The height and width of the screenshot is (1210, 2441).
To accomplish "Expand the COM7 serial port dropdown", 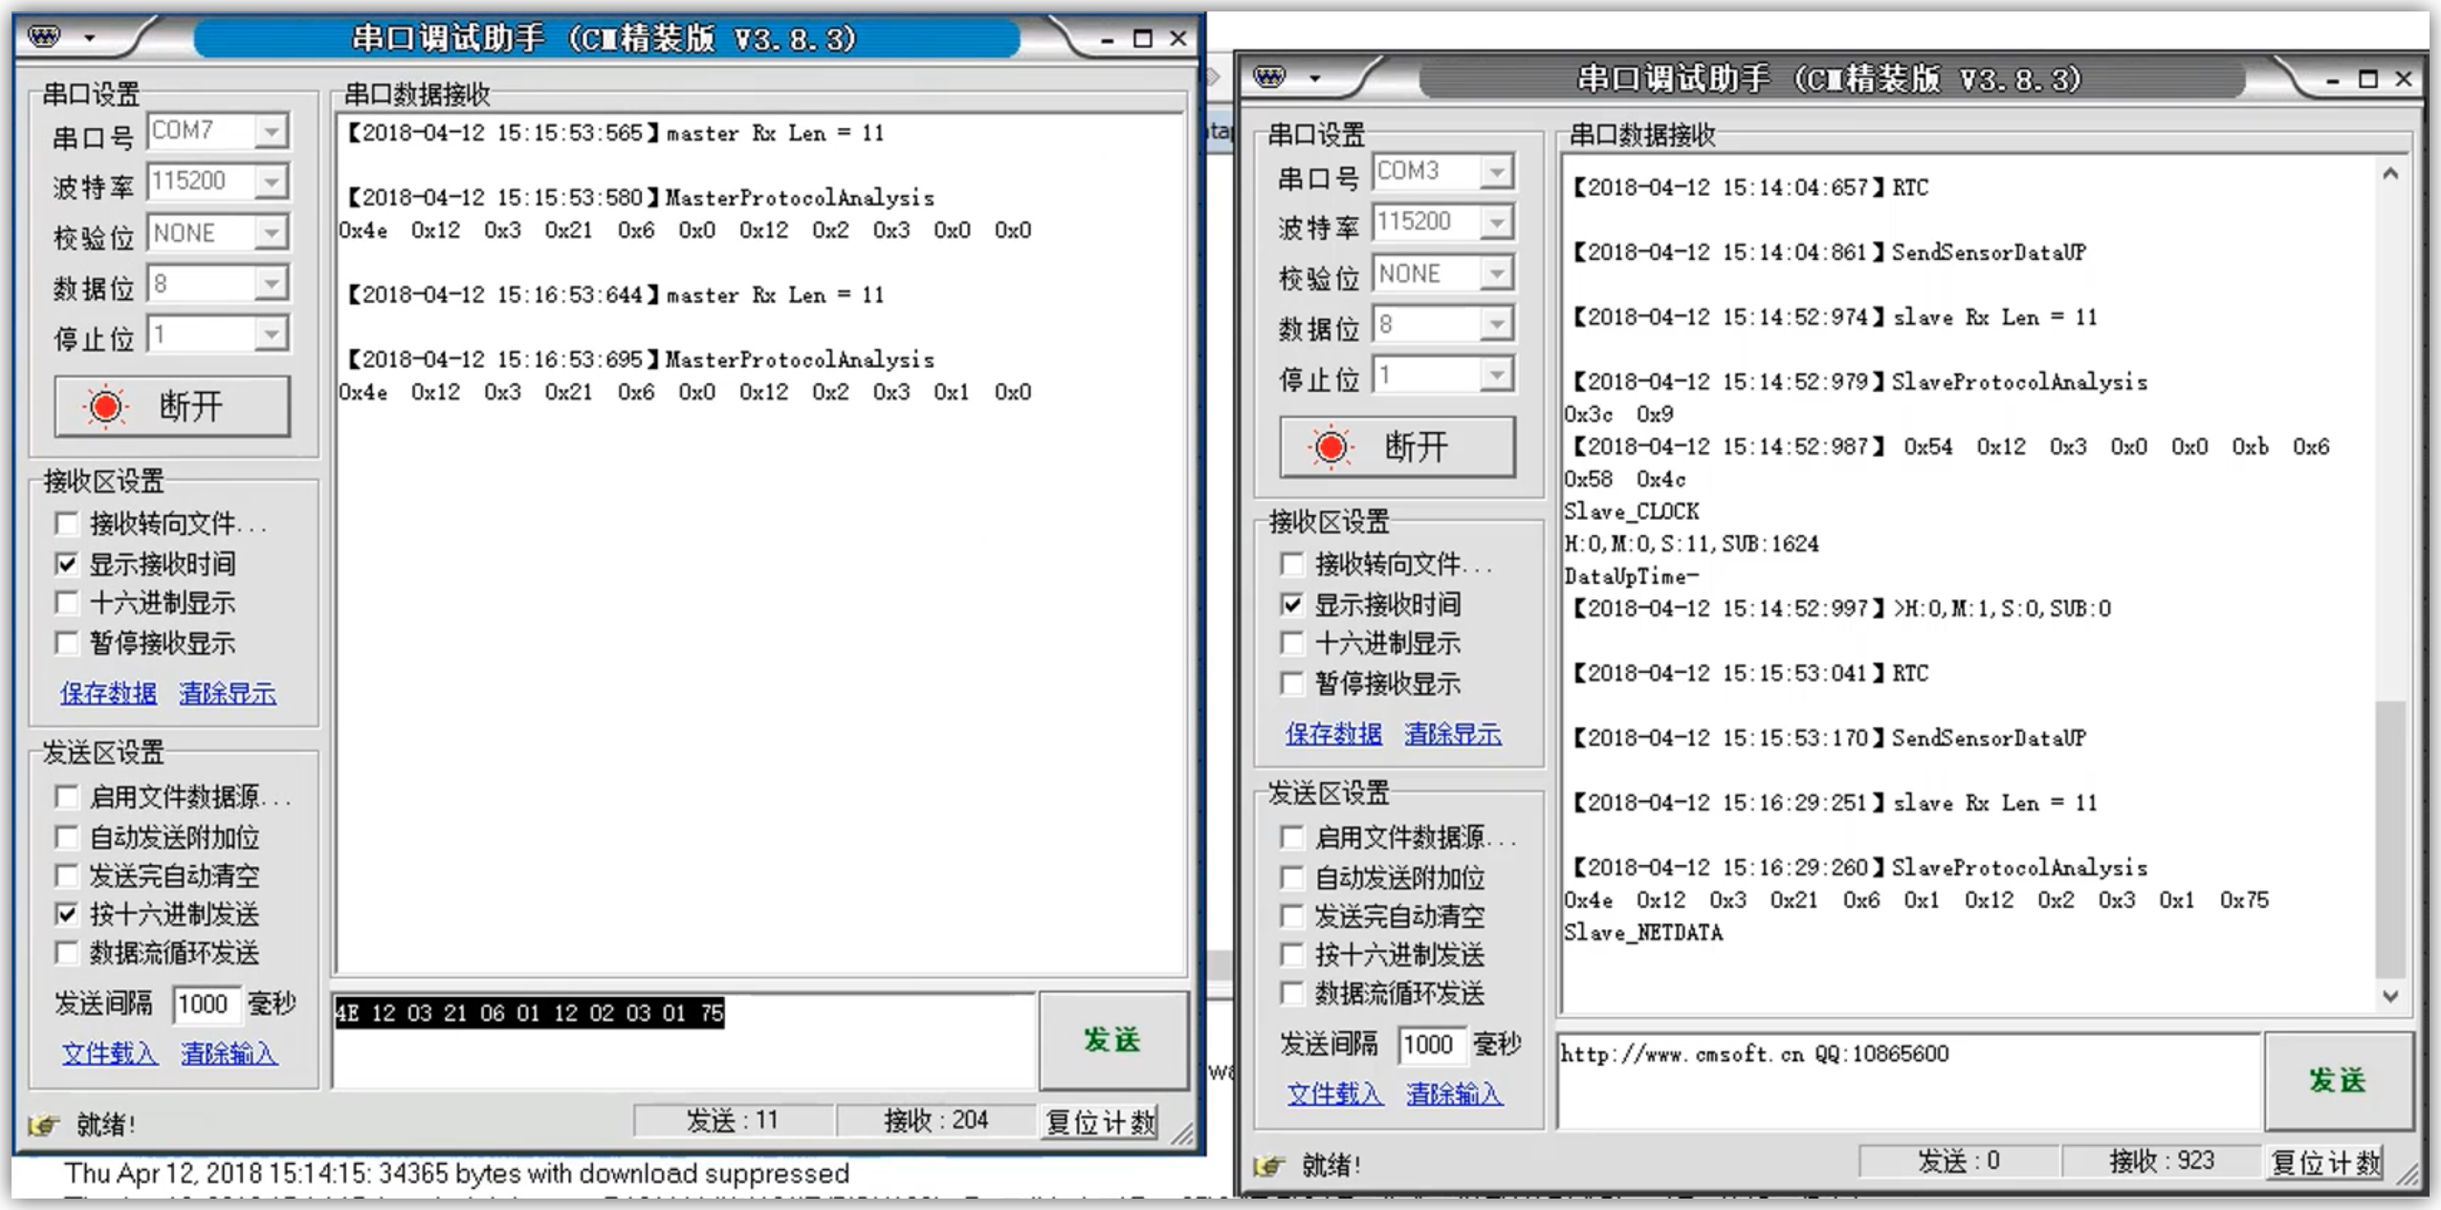I will [x=272, y=131].
